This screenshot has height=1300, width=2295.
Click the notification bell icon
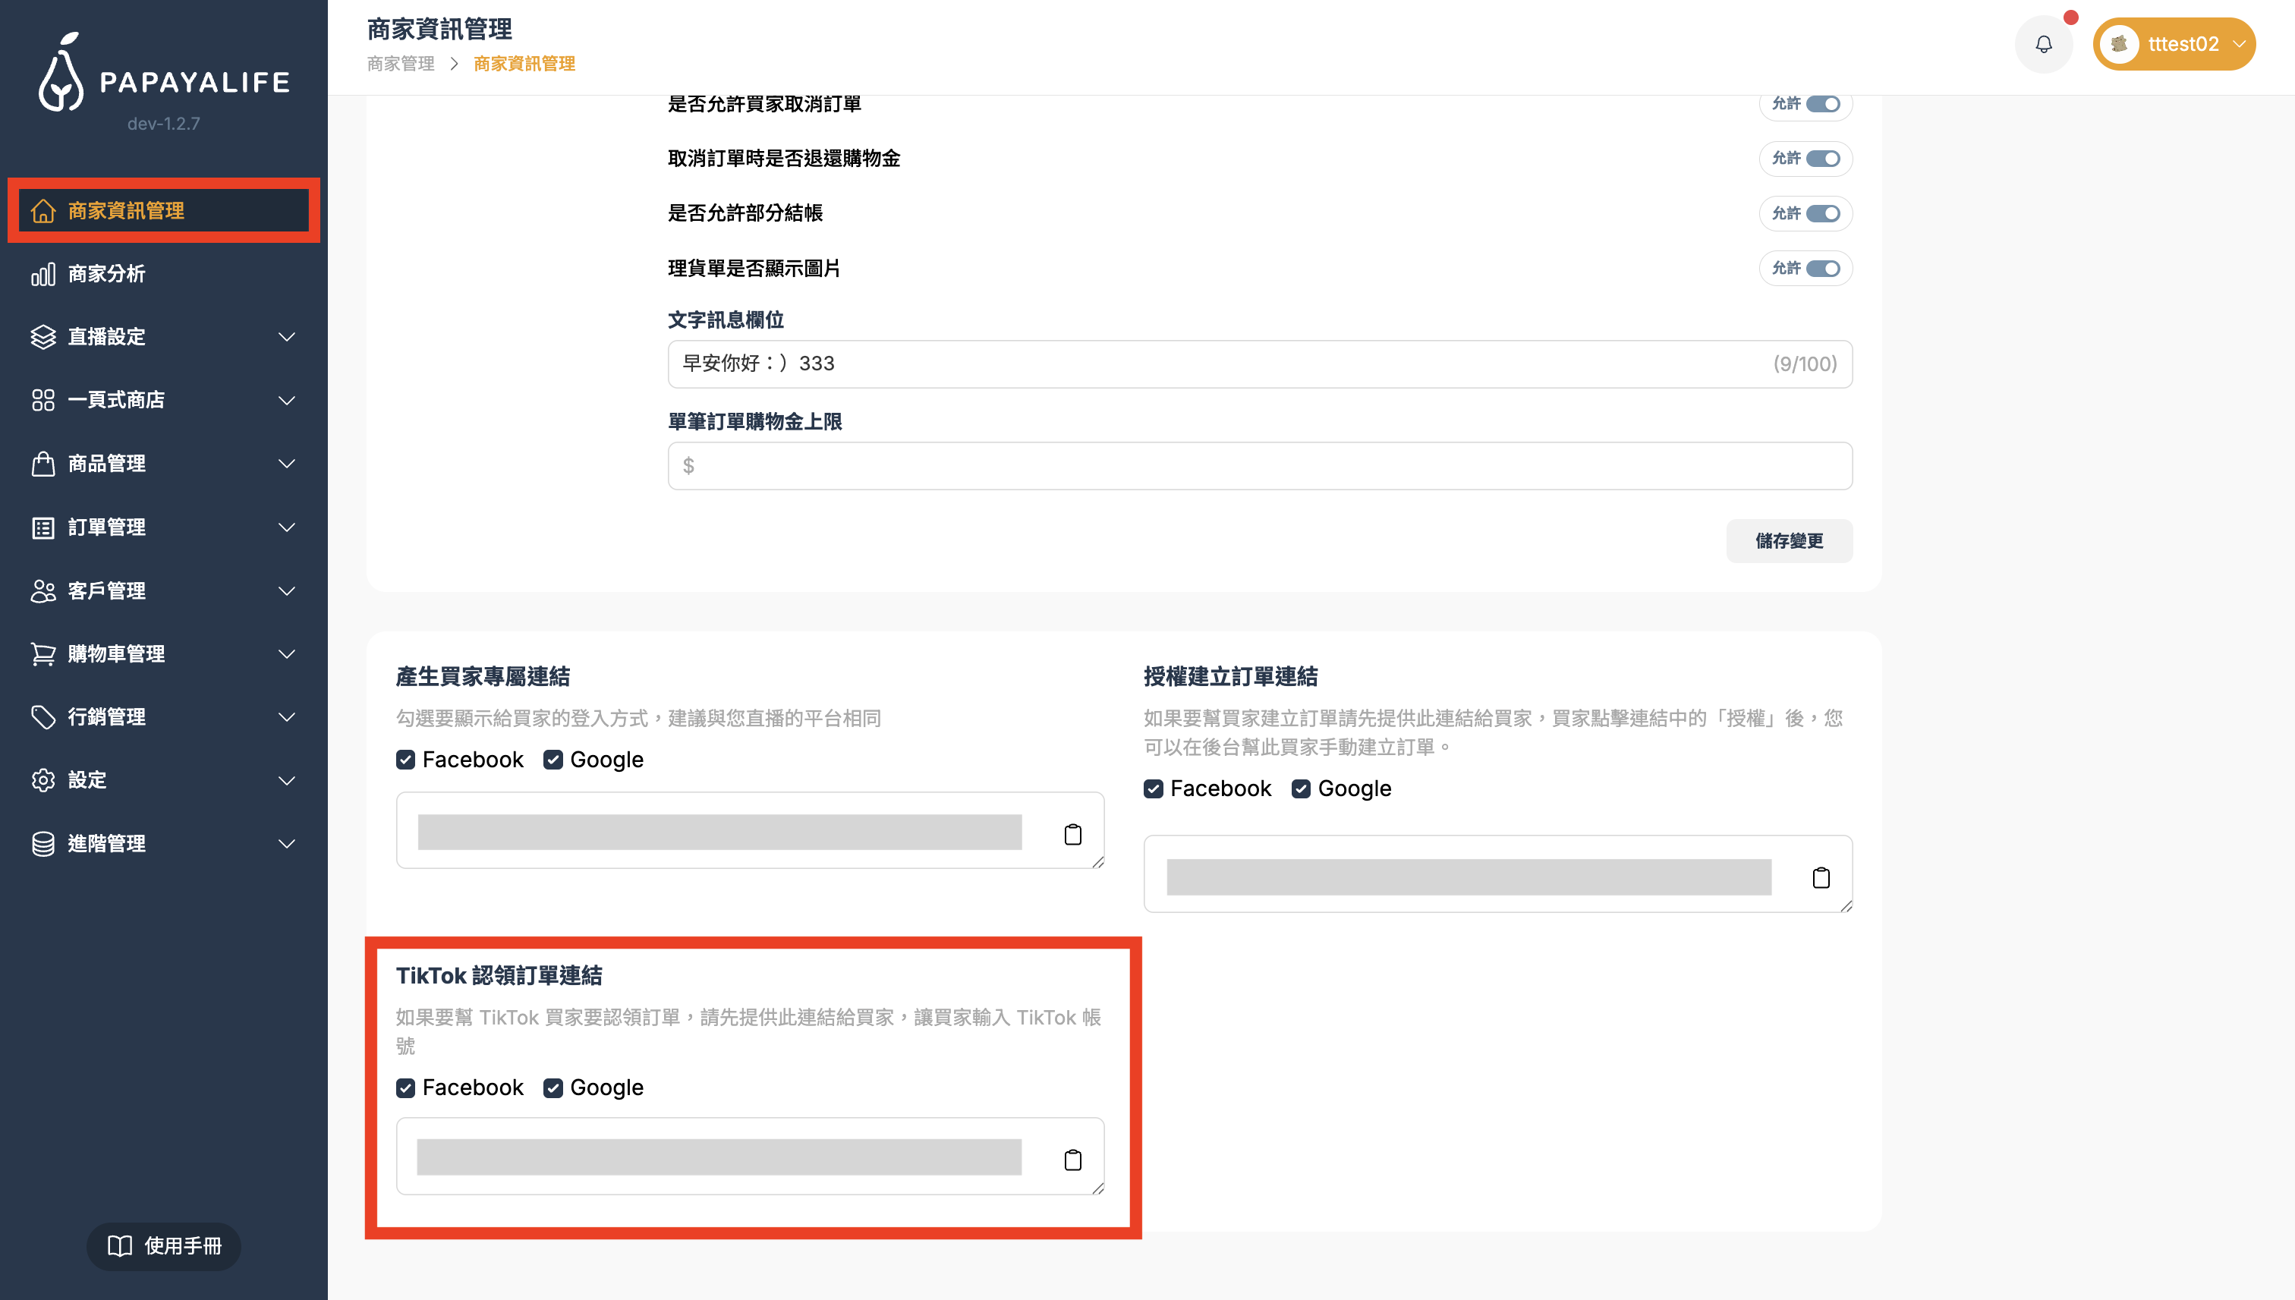2043,44
